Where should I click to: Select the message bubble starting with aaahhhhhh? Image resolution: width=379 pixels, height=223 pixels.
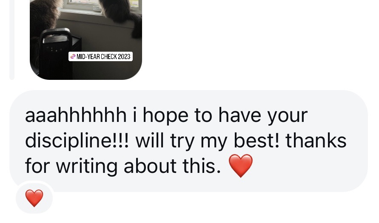[188, 141]
